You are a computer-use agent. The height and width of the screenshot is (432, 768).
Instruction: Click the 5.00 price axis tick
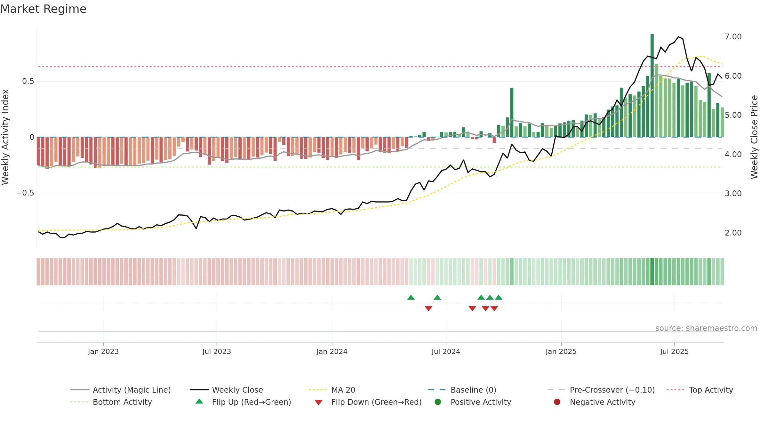[733, 115]
